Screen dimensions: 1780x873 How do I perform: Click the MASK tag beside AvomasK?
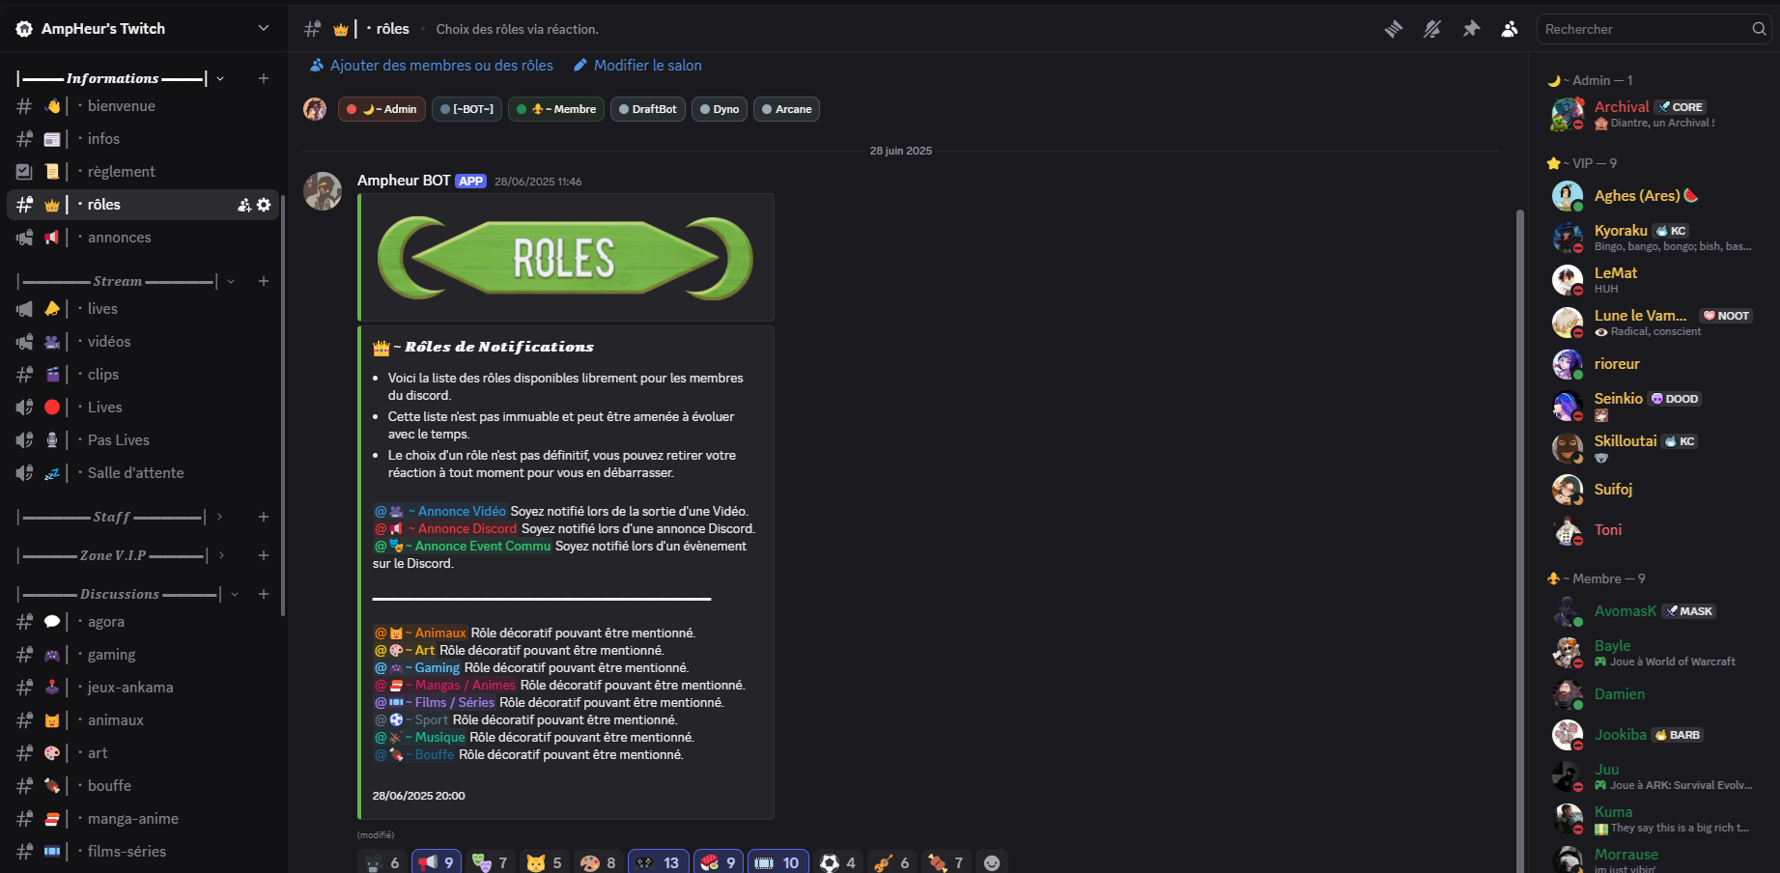click(1688, 611)
